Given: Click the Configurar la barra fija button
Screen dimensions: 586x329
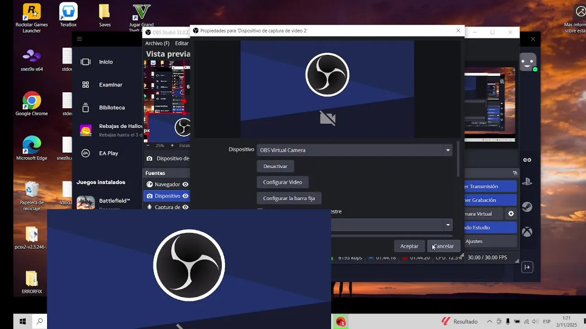Looking at the screenshot, I should 289,198.
